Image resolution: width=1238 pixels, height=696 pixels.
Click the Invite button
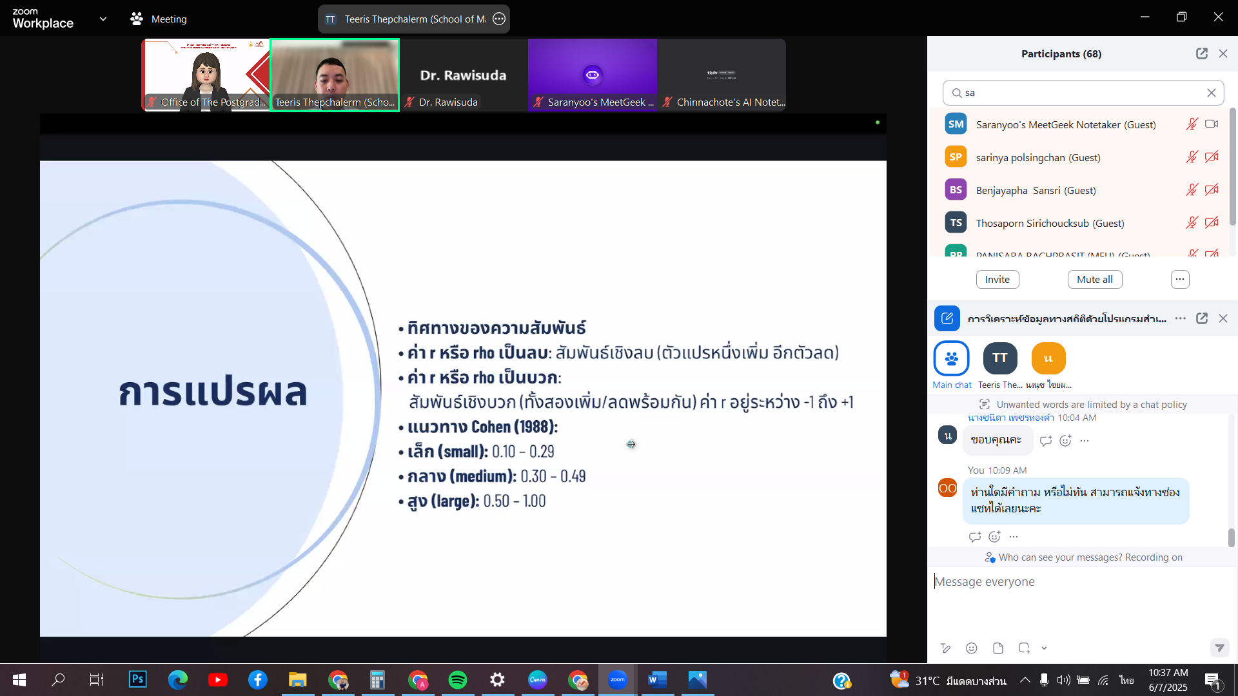point(997,279)
